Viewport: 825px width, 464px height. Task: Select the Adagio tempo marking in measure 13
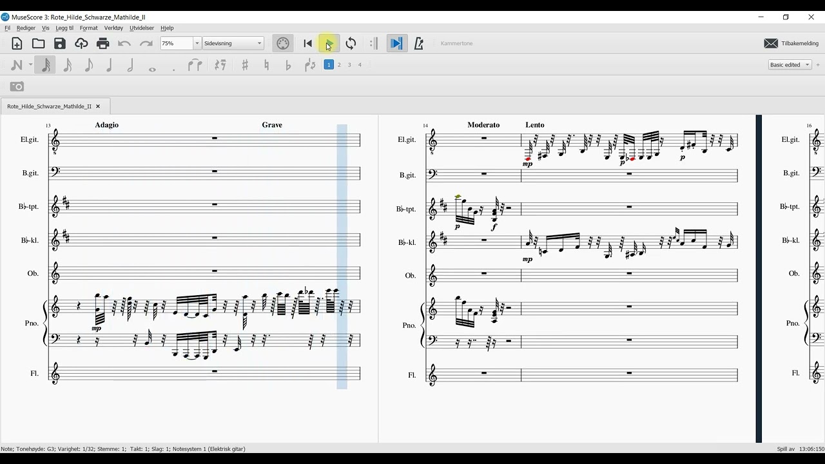(107, 125)
